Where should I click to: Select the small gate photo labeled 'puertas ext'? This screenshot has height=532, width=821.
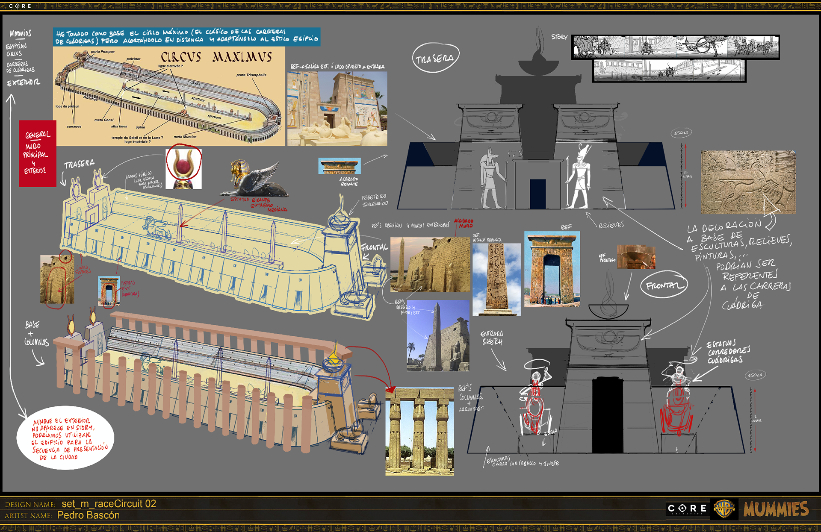coord(109,291)
